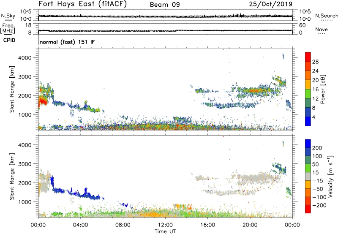This screenshot has width=338, height=234.
Task: Click the '28' power scale value
Action: click(315, 62)
